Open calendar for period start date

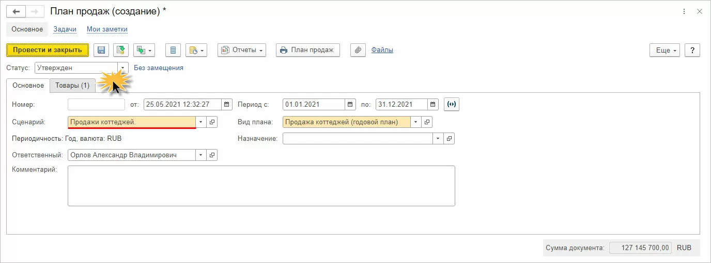pyautogui.click(x=350, y=104)
